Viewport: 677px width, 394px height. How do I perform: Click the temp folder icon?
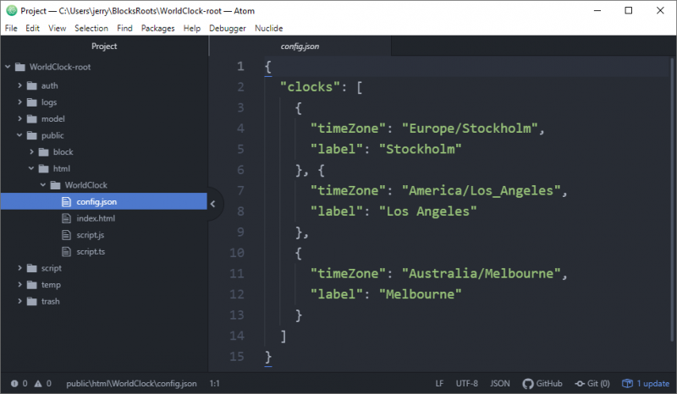[31, 285]
